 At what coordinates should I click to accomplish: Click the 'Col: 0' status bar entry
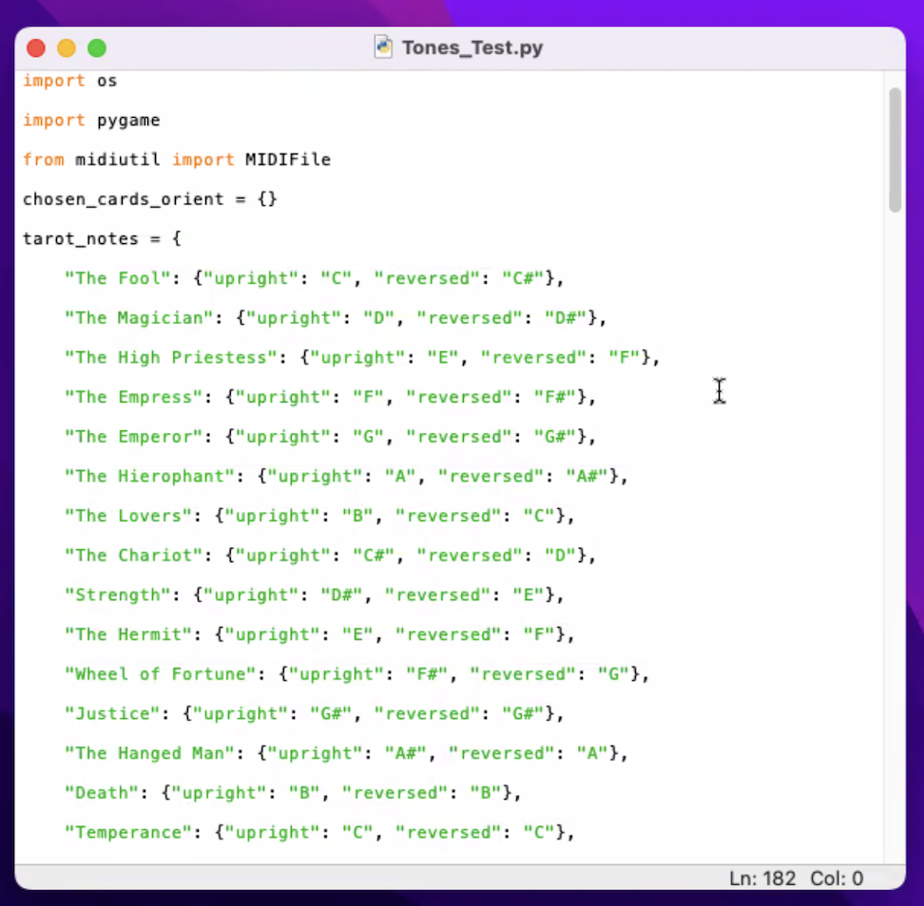[837, 878]
